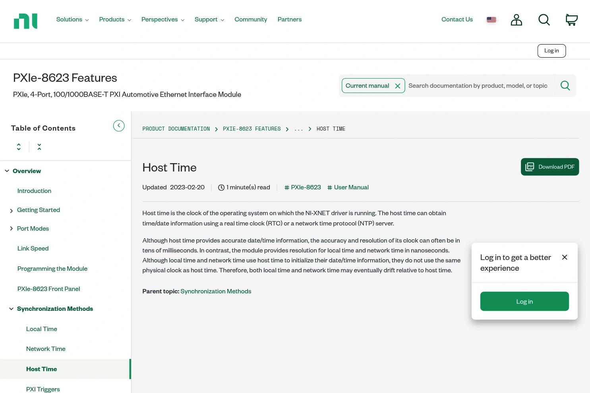Image resolution: width=590 pixels, height=393 pixels.
Task: Open Contact Us in the header
Action: coord(457,19)
